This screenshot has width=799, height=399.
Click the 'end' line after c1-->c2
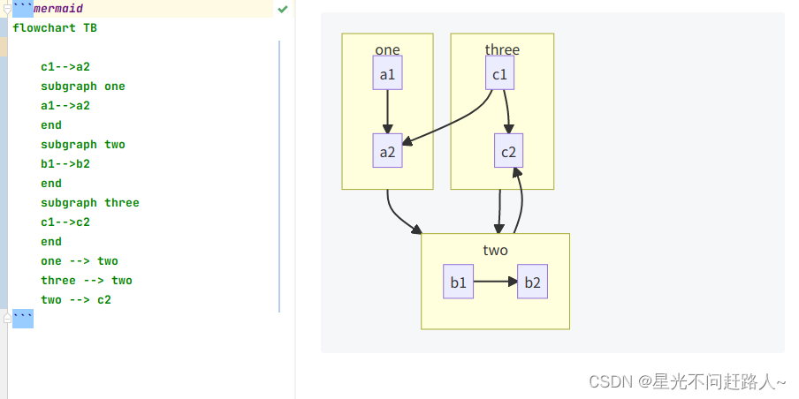[51, 242]
